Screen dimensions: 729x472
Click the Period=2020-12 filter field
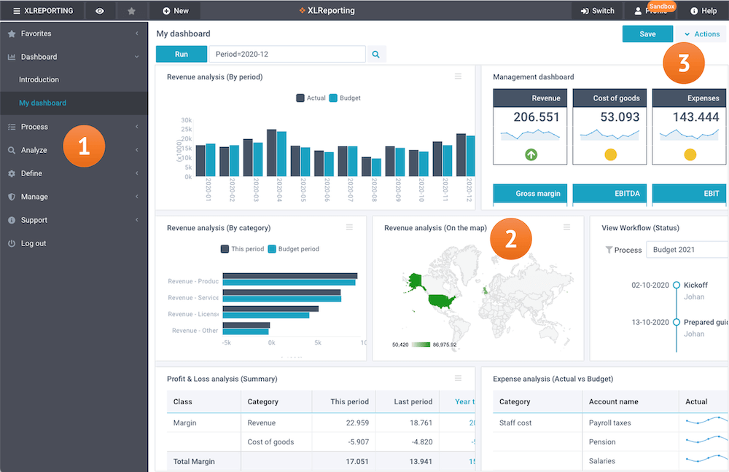point(287,54)
